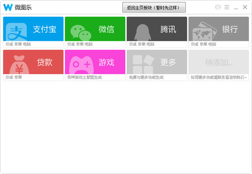The width and height of the screenshot is (252, 174).
Task: Open the 银行 tile label
Action: [x=230, y=29]
